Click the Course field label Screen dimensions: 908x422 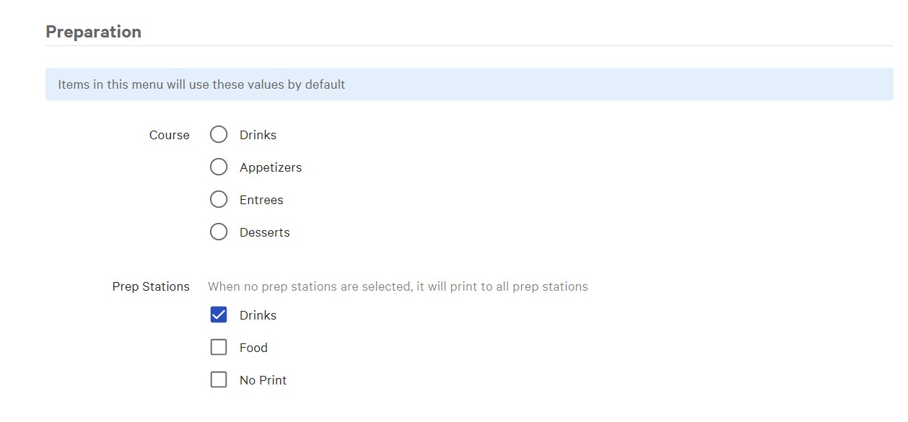(169, 134)
